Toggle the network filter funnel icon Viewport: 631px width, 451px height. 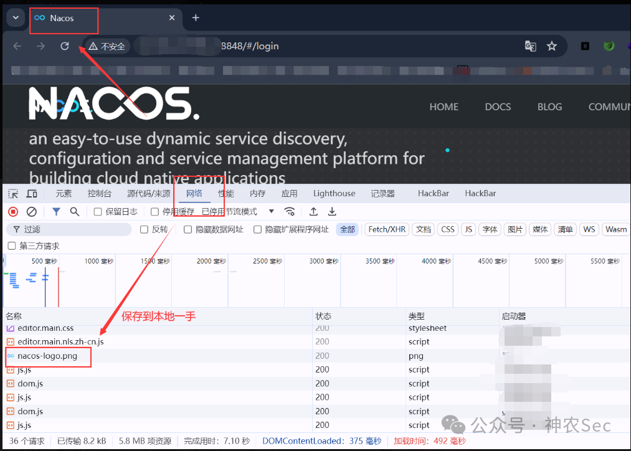(56, 212)
